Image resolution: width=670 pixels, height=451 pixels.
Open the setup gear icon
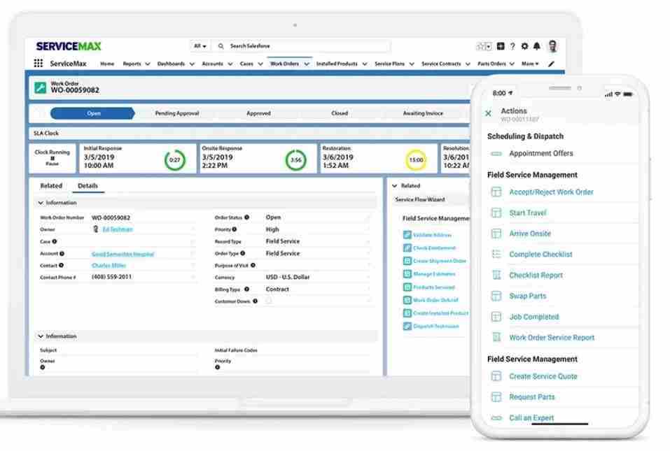(524, 46)
